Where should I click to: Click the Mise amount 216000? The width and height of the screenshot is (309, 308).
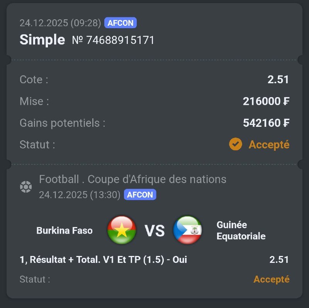coord(266,101)
